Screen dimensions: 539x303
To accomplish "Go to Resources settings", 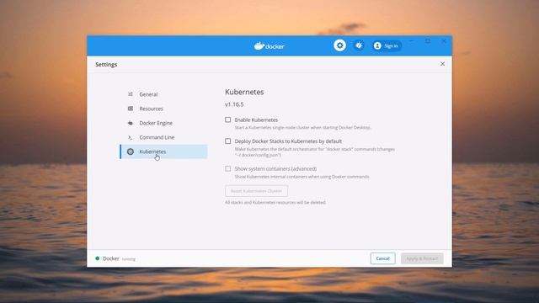I will [x=163, y=109].
